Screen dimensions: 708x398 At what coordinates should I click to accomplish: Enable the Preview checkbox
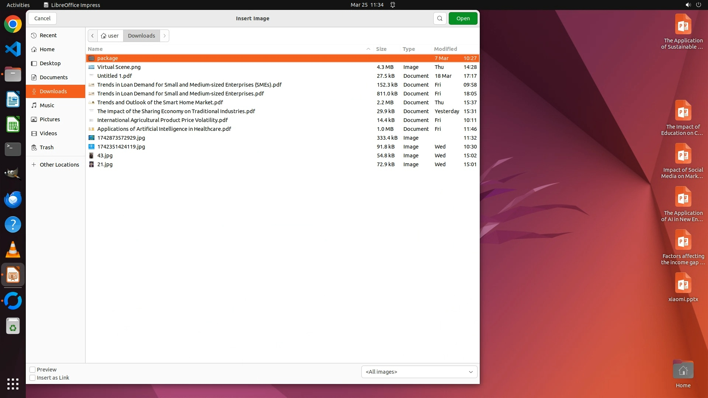32,370
